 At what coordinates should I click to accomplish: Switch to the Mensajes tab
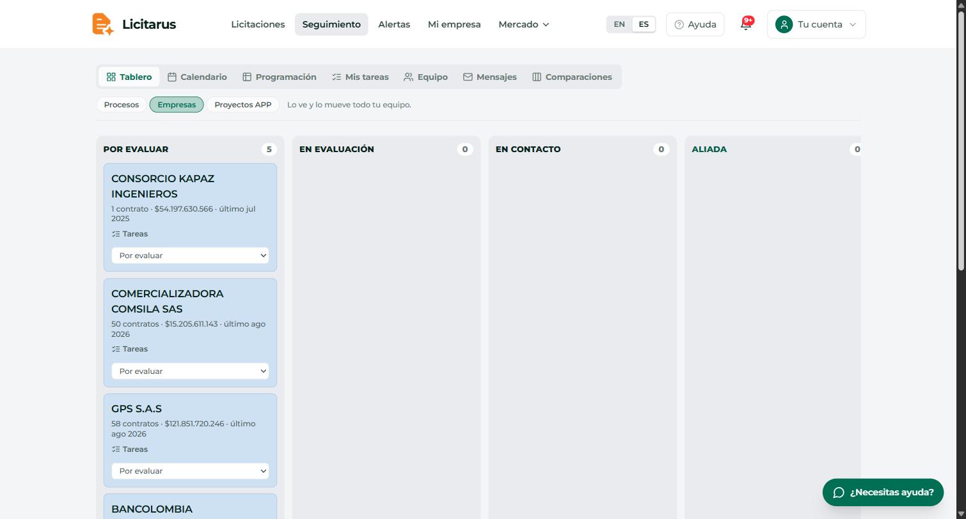(x=490, y=77)
